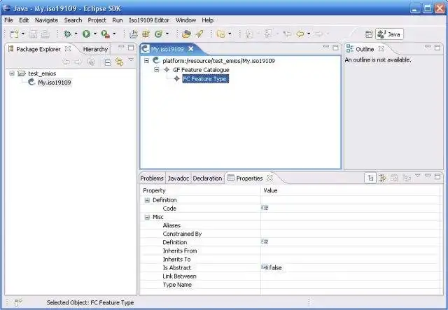Collapse the test_emios project node
This screenshot has width=448, height=310.
[x=12, y=73]
